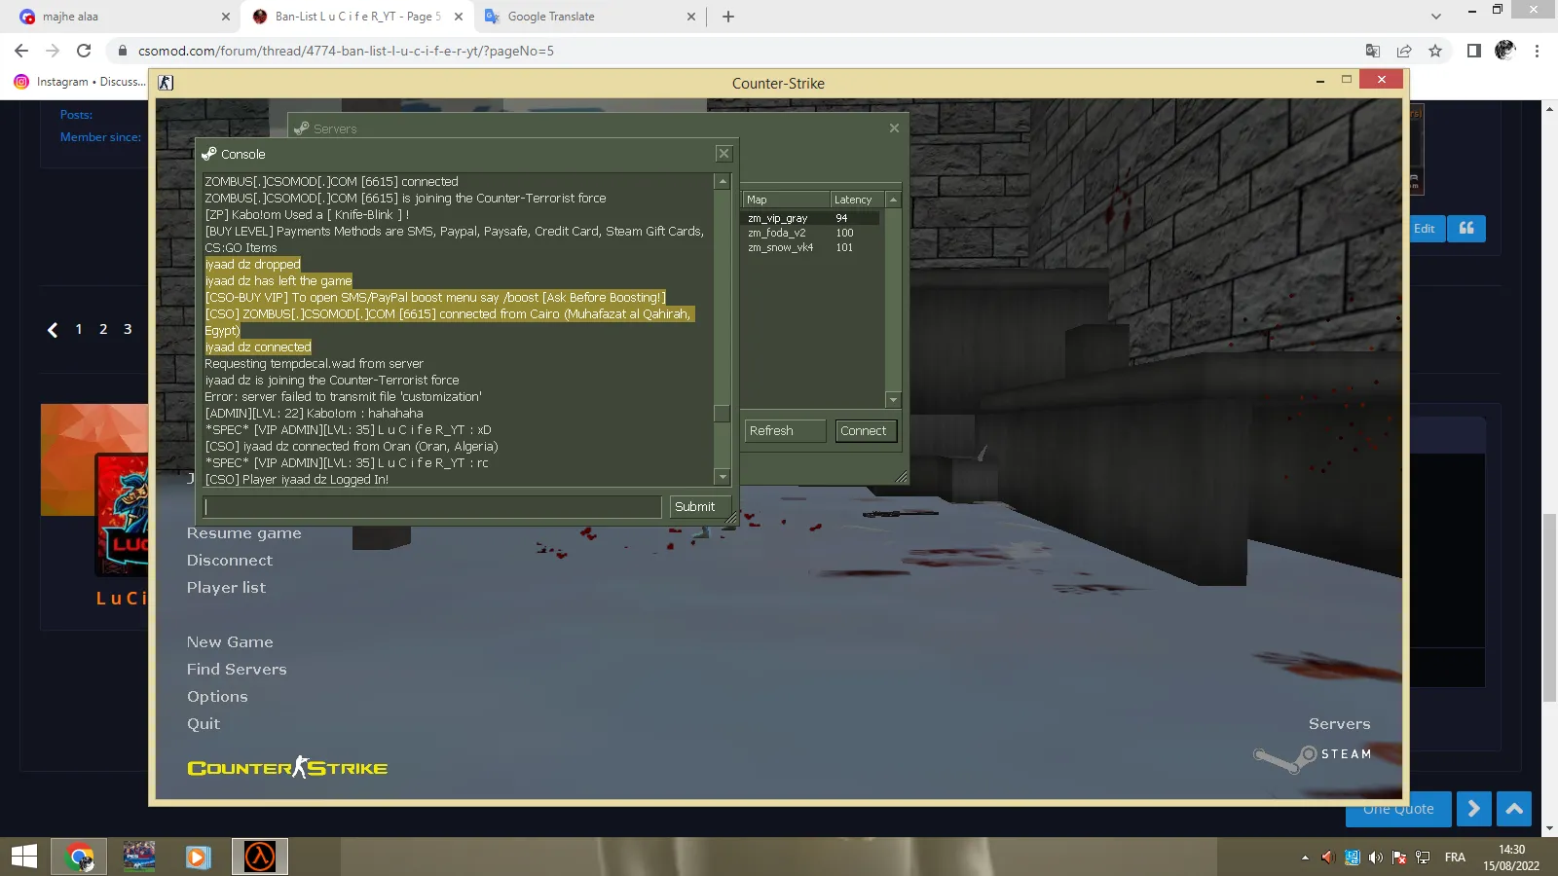Select the zm_vip_gray server row
The width and height of the screenshot is (1558, 876).
(811, 218)
